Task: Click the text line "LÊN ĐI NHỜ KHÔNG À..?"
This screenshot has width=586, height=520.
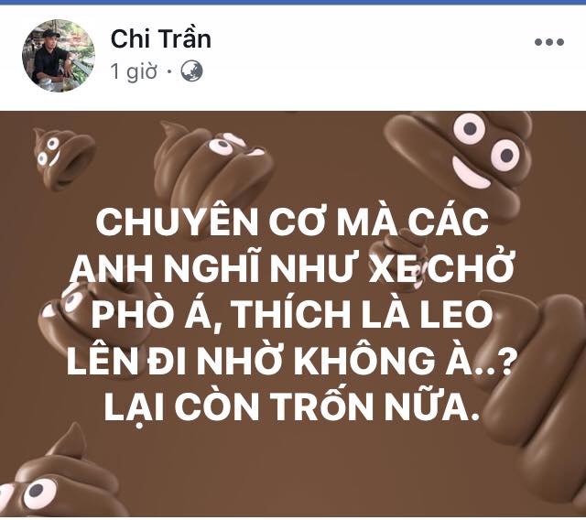Action: (x=289, y=361)
